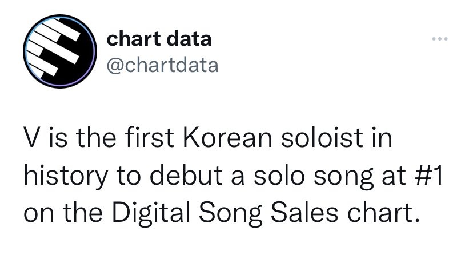Expand tweet options via ellipsis icon
Screen dimensions: 473x259
(440, 39)
